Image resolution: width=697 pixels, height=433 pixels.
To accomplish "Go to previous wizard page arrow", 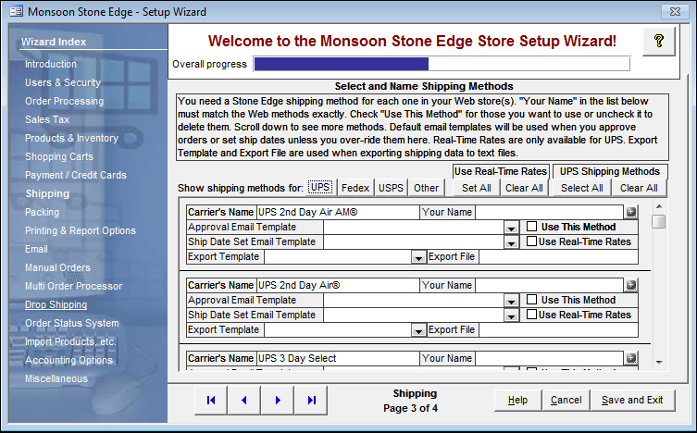I will [x=244, y=400].
